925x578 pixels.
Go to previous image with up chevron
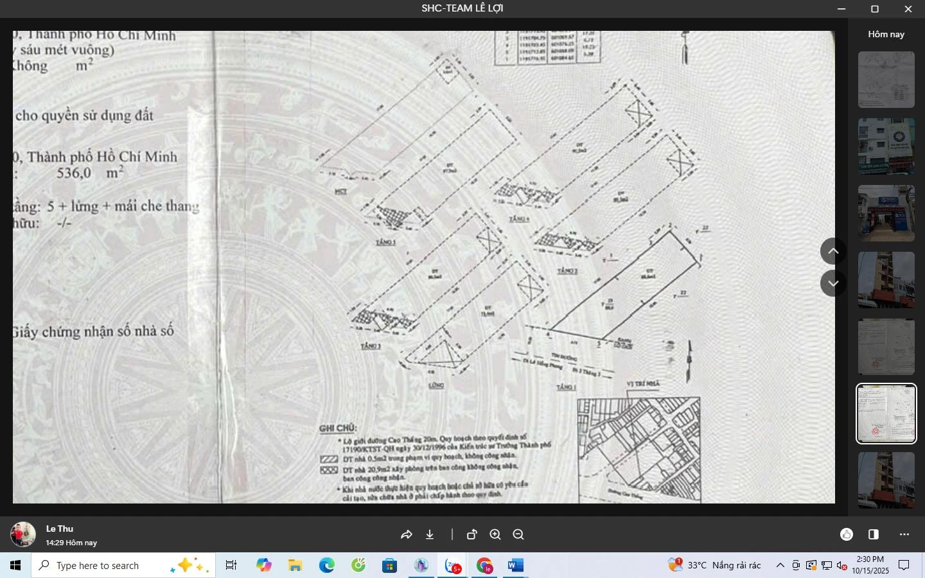(x=833, y=251)
